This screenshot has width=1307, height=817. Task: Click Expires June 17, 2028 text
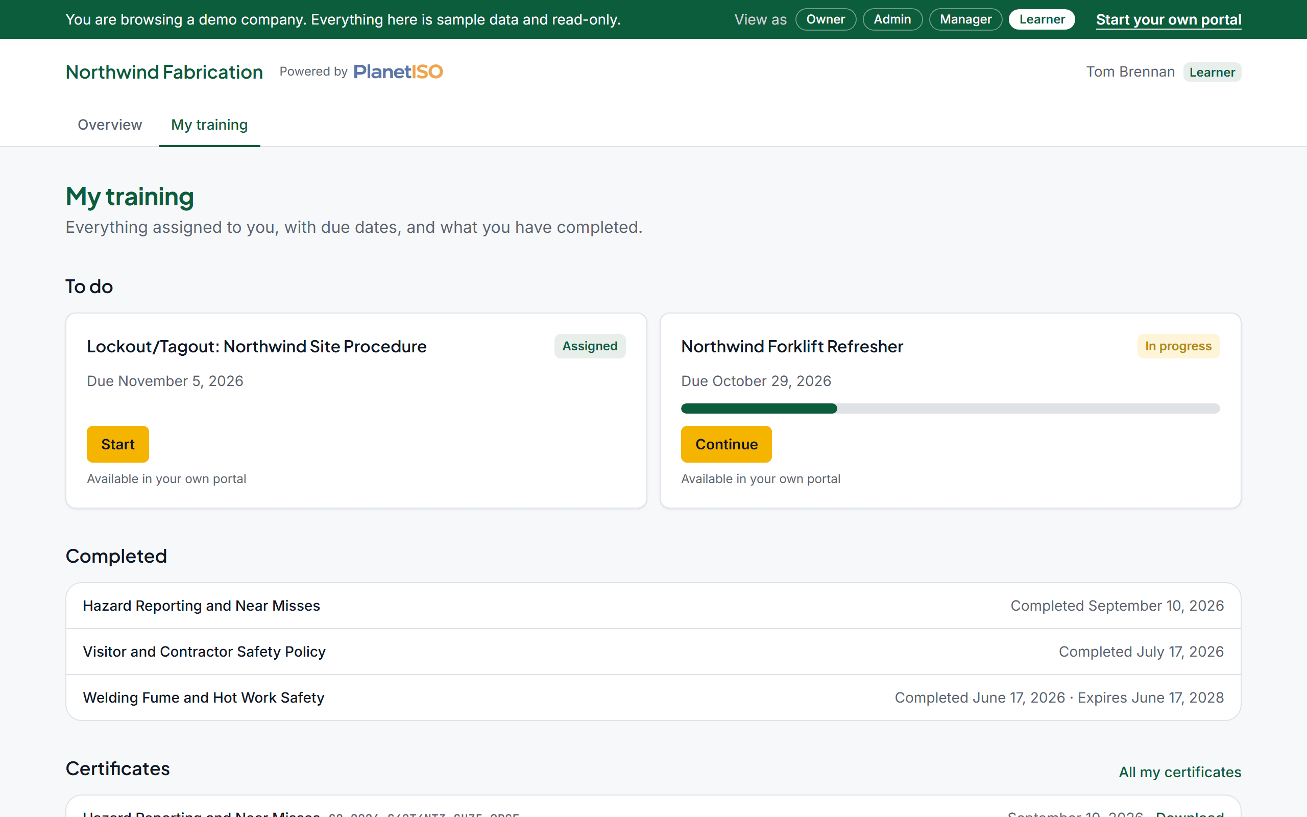tap(1151, 698)
